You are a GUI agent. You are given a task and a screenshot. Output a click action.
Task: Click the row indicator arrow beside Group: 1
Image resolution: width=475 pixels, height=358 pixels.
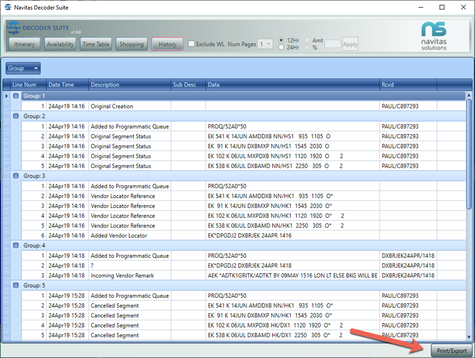click(x=7, y=96)
